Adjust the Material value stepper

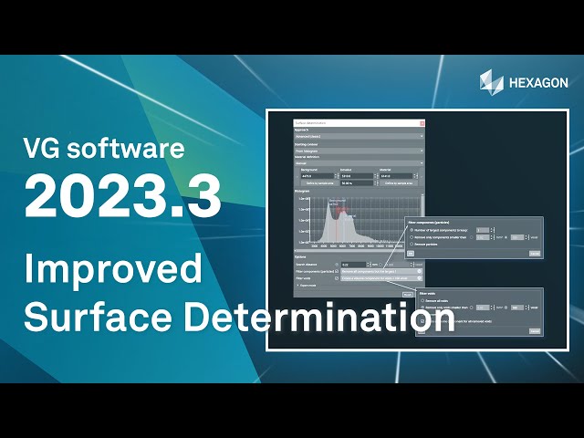415,176
